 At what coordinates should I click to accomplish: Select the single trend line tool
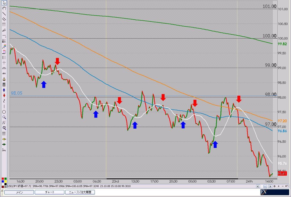click(4, 14)
